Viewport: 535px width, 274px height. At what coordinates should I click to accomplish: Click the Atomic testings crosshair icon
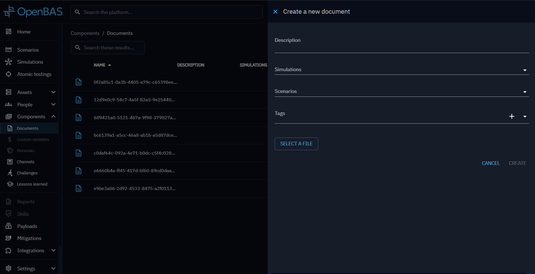(9, 74)
